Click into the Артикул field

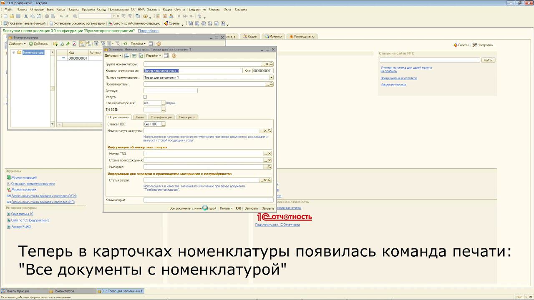pyautogui.click(x=171, y=91)
